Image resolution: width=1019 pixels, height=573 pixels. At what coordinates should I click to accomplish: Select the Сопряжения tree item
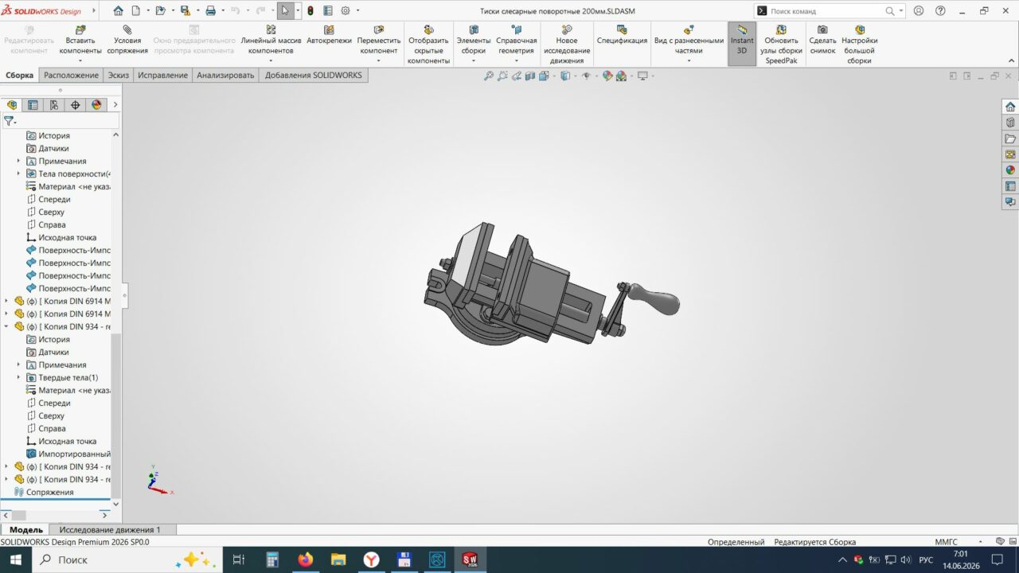click(49, 492)
